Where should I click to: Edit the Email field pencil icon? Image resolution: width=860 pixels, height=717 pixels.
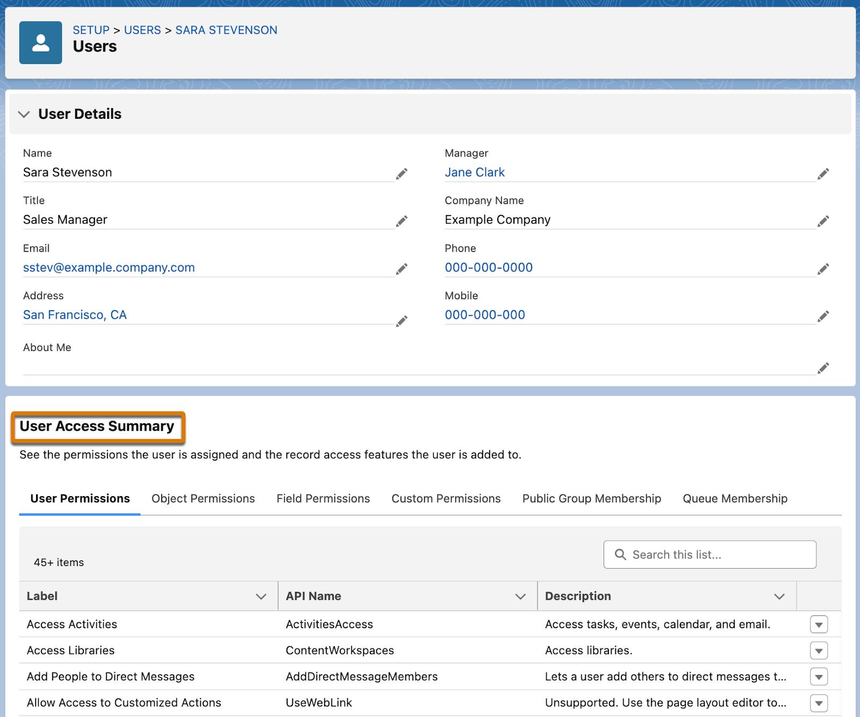[402, 269]
